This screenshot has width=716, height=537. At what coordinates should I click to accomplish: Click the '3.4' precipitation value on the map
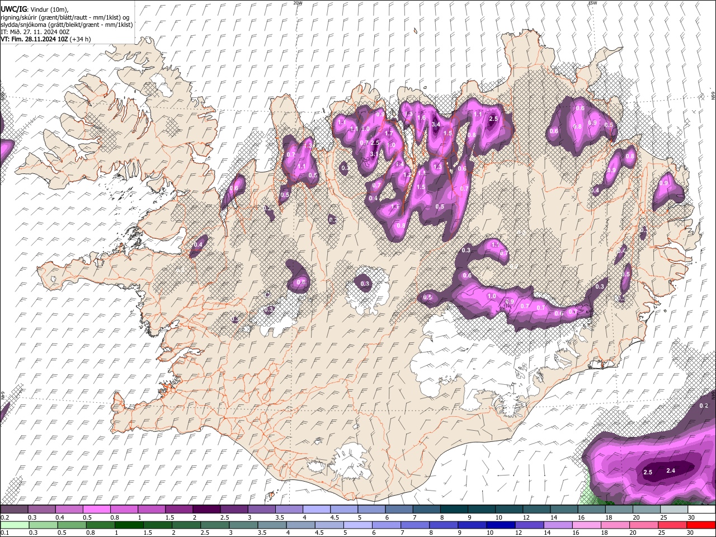click(437, 124)
